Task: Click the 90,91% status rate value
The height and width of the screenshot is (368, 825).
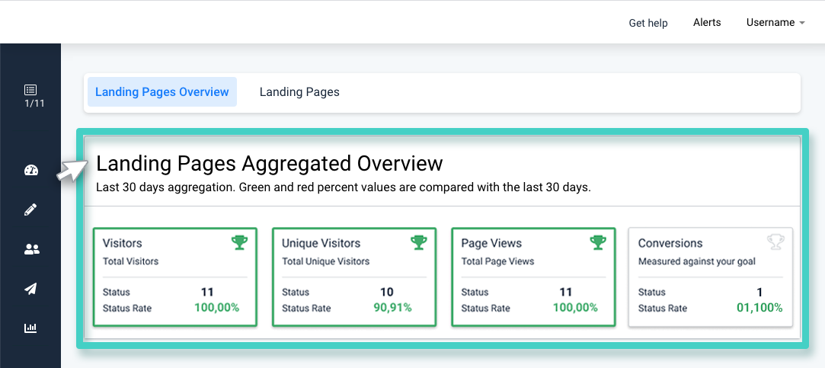Action: 392,308
